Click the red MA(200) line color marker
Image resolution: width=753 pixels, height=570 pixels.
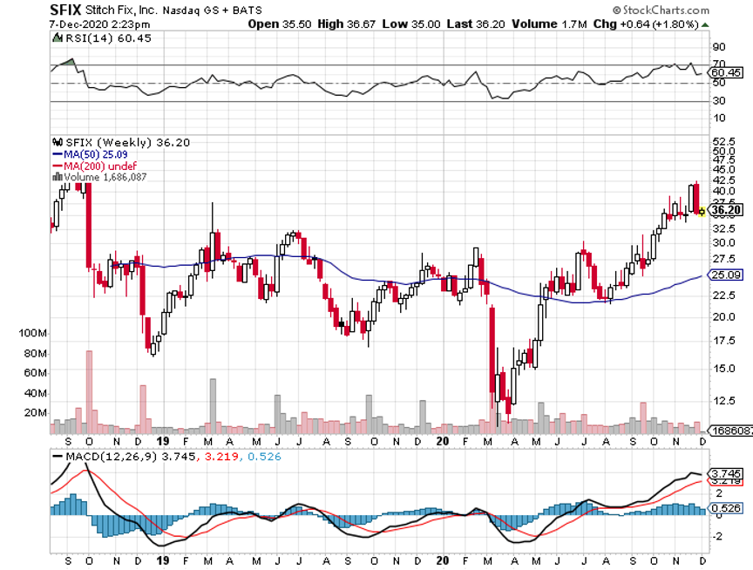(57, 166)
